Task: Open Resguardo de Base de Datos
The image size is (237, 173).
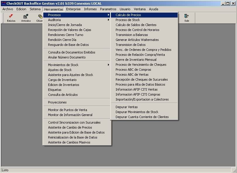Action: pyautogui.click(x=77, y=45)
